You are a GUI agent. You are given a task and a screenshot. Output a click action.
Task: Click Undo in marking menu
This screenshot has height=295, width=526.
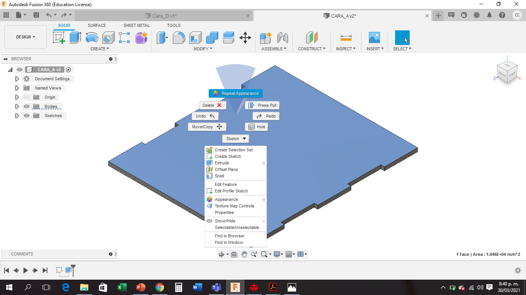click(x=205, y=116)
